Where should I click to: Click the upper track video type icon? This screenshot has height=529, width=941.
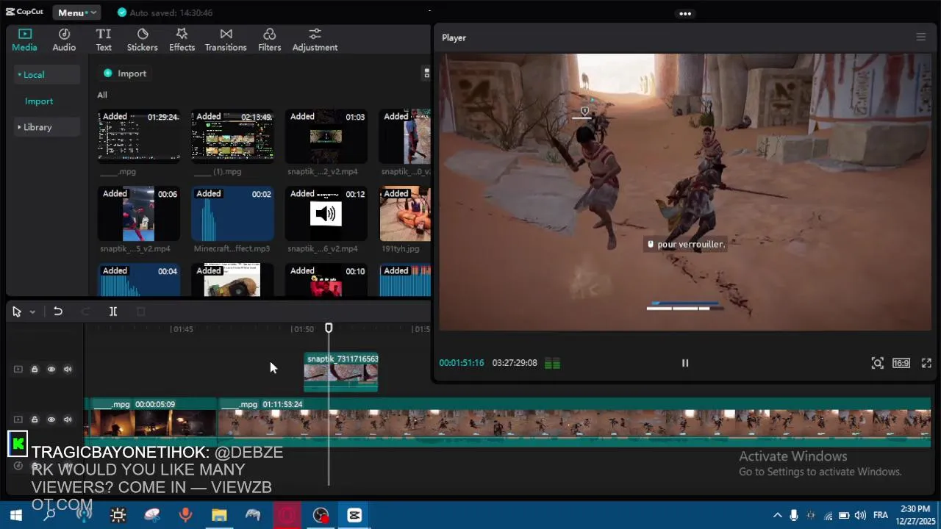pyautogui.click(x=18, y=369)
